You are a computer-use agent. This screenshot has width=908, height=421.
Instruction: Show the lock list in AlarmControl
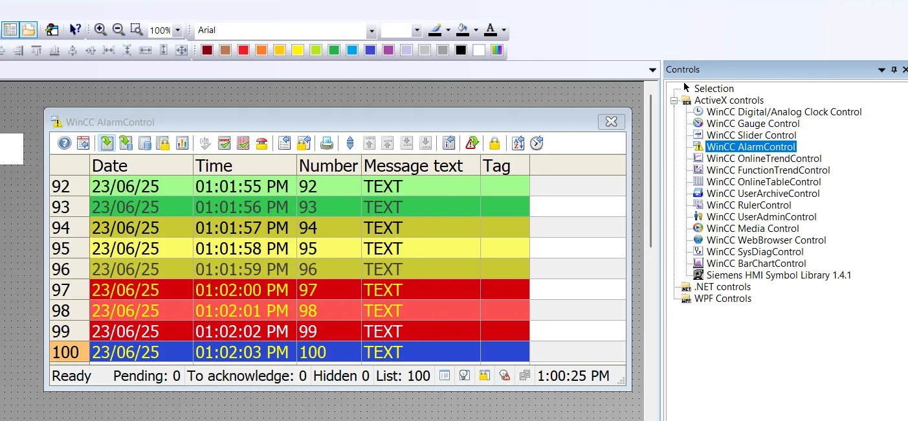(x=163, y=143)
